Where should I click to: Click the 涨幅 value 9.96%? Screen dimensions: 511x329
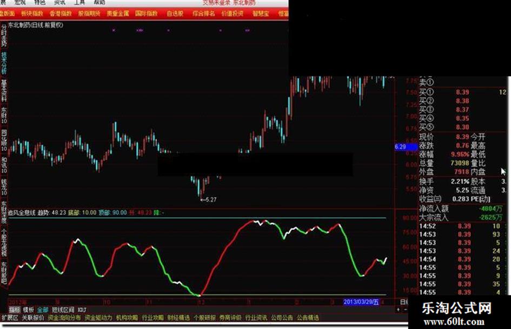(x=460, y=155)
